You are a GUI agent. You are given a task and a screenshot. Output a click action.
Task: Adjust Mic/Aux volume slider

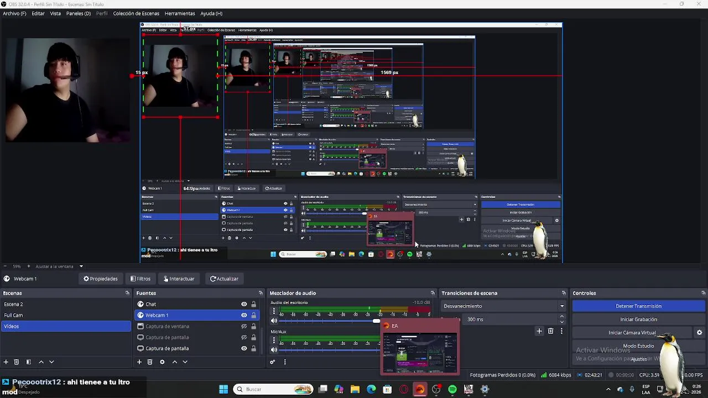click(x=330, y=349)
